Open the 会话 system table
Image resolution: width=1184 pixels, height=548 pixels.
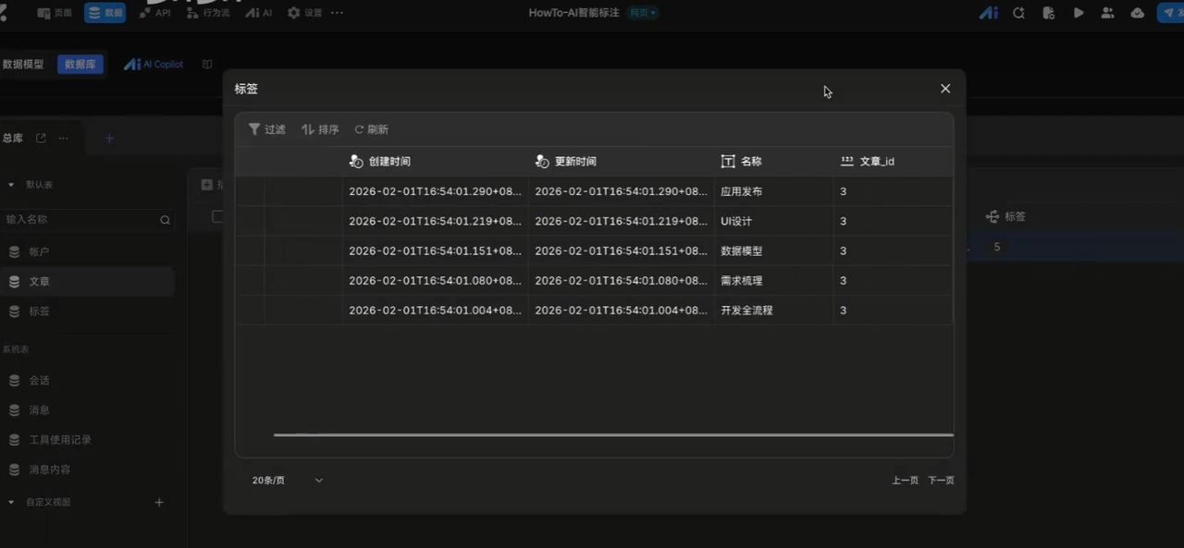coord(88,380)
